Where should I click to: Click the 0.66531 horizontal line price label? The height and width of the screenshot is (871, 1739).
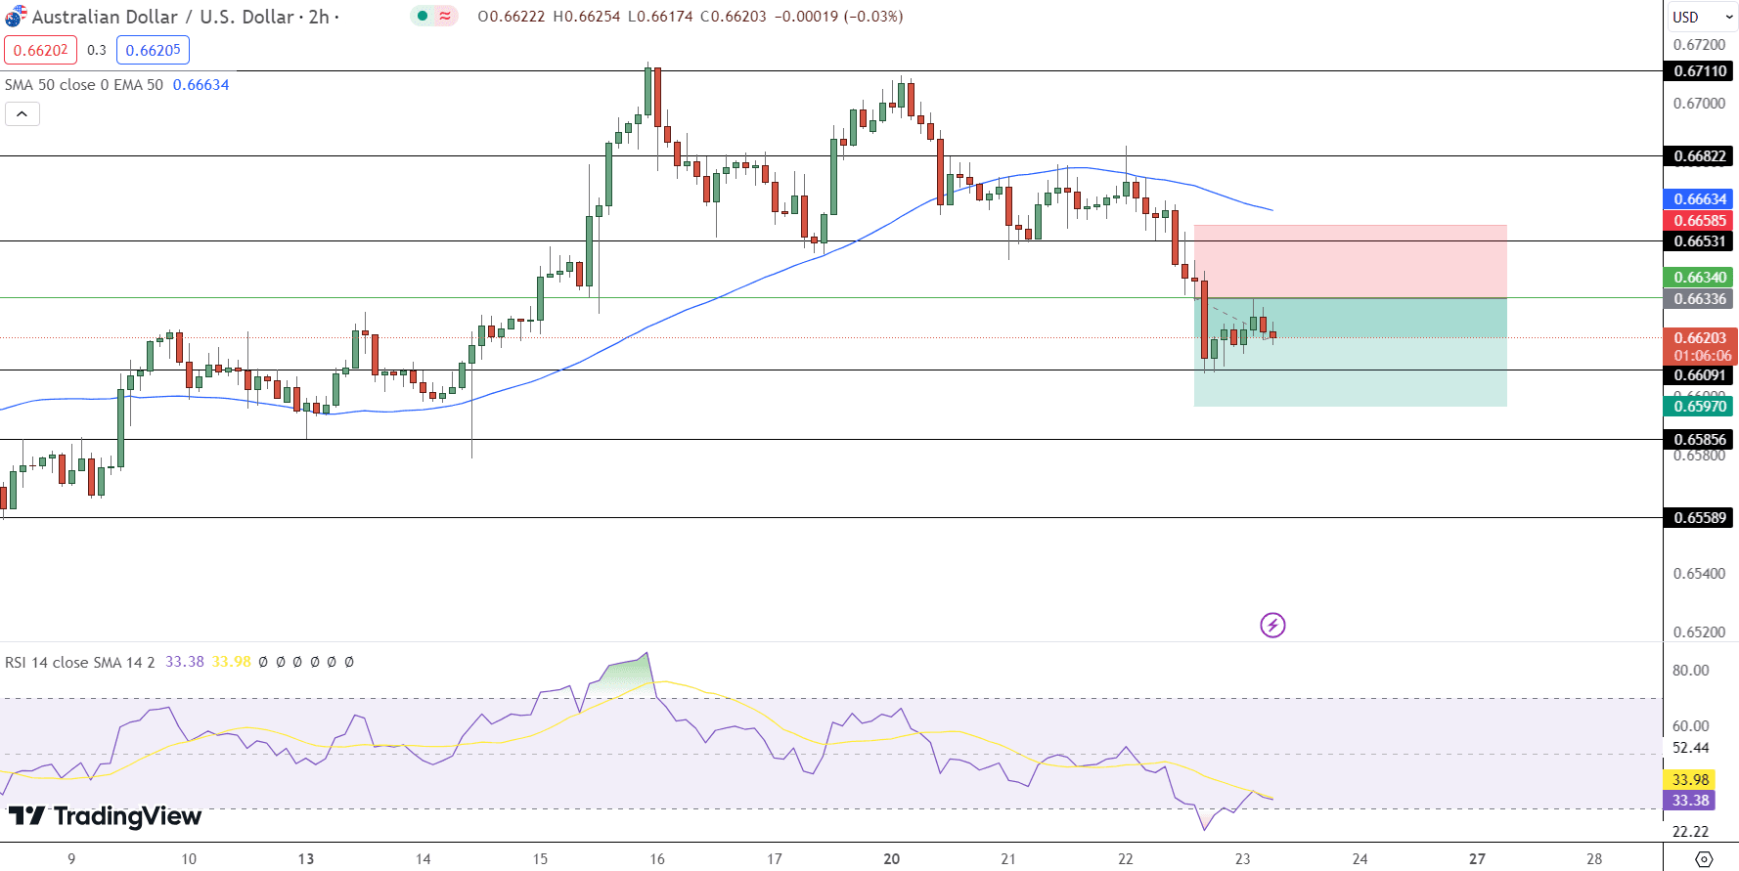(x=1700, y=241)
